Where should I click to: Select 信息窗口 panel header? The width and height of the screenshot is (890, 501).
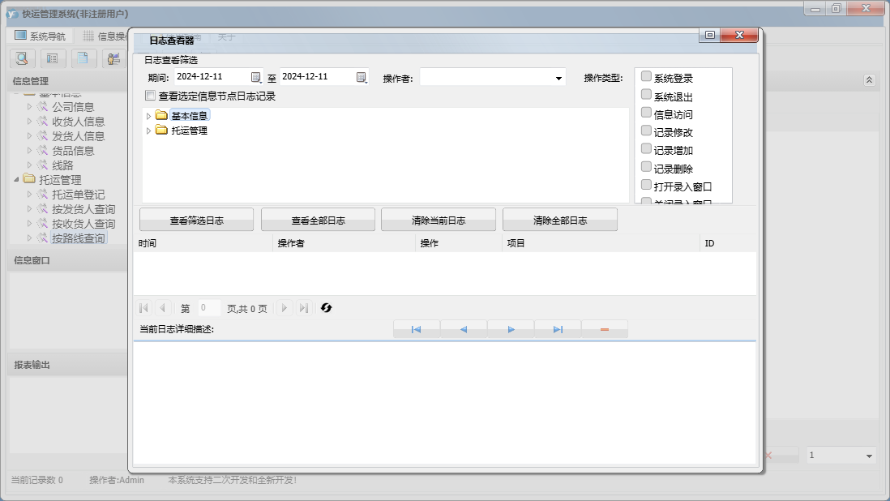(67, 260)
